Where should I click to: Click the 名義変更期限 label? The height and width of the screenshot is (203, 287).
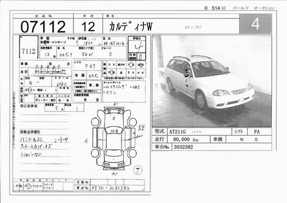click(x=81, y=95)
